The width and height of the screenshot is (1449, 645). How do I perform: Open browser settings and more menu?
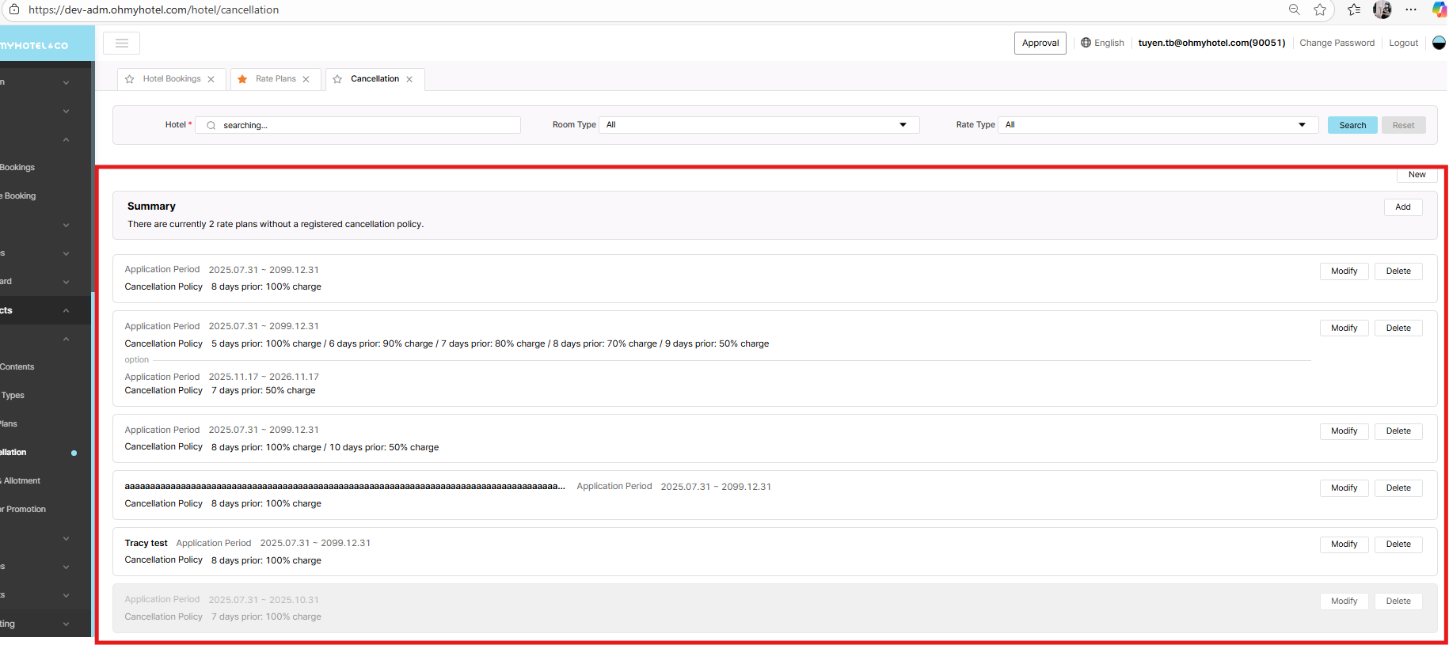tap(1411, 9)
